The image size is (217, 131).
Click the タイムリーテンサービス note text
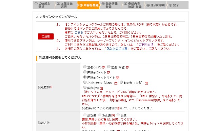(x=120, y=92)
